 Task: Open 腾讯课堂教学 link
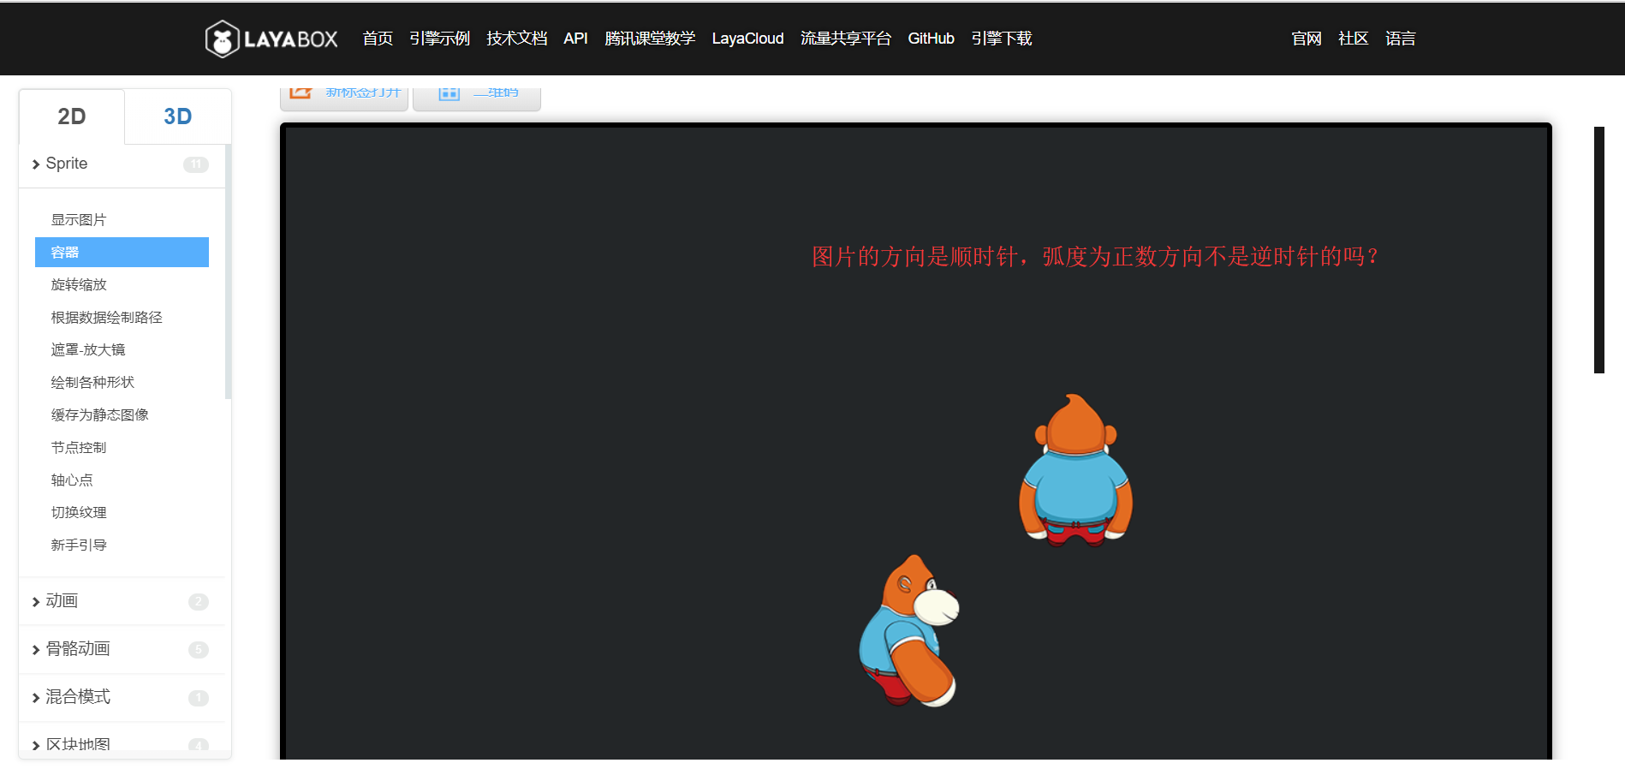650,39
